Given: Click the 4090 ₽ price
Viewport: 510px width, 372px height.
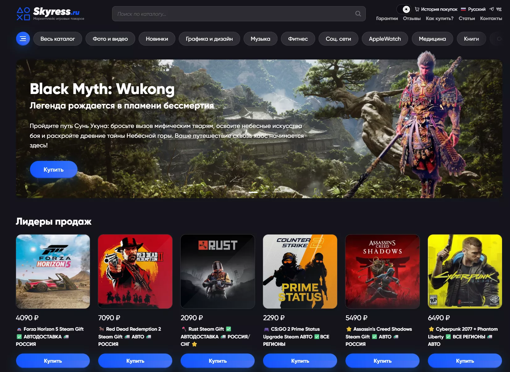Looking at the screenshot, I should (x=27, y=318).
